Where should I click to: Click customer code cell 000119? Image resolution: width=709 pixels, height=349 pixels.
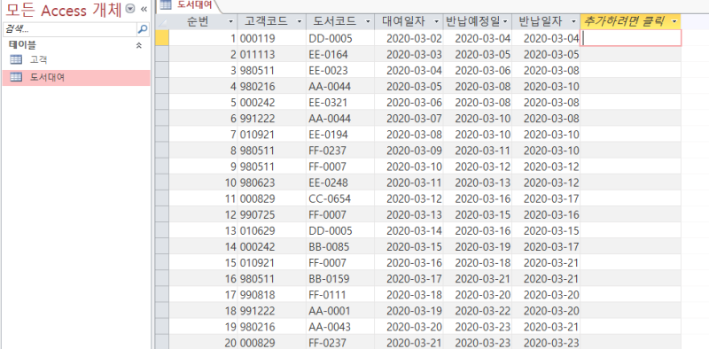coord(272,38)
